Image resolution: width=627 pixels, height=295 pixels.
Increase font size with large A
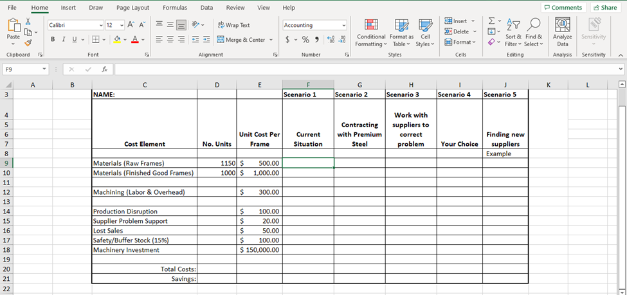pyautogui.click(x=131, y=25)
